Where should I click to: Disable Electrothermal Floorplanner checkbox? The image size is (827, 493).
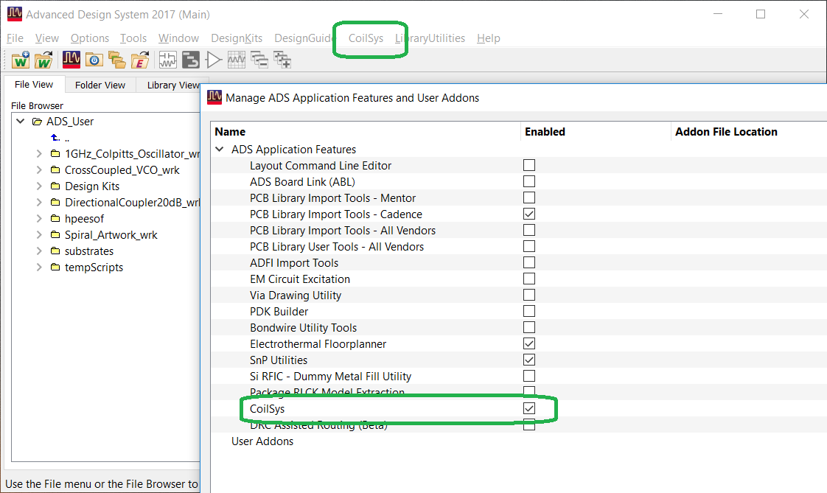[529, 344]
